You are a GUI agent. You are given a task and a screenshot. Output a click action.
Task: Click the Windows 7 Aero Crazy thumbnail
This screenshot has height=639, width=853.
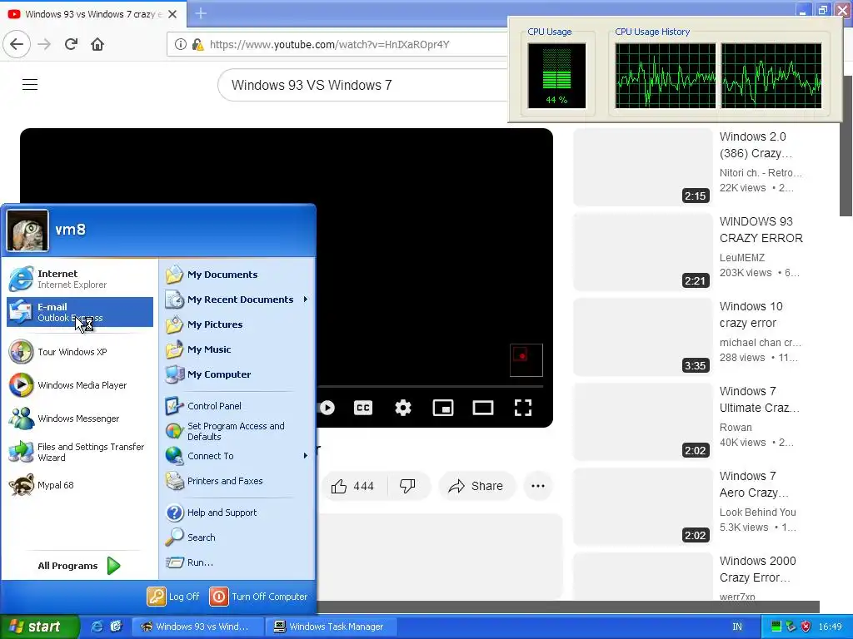(642, 507)
